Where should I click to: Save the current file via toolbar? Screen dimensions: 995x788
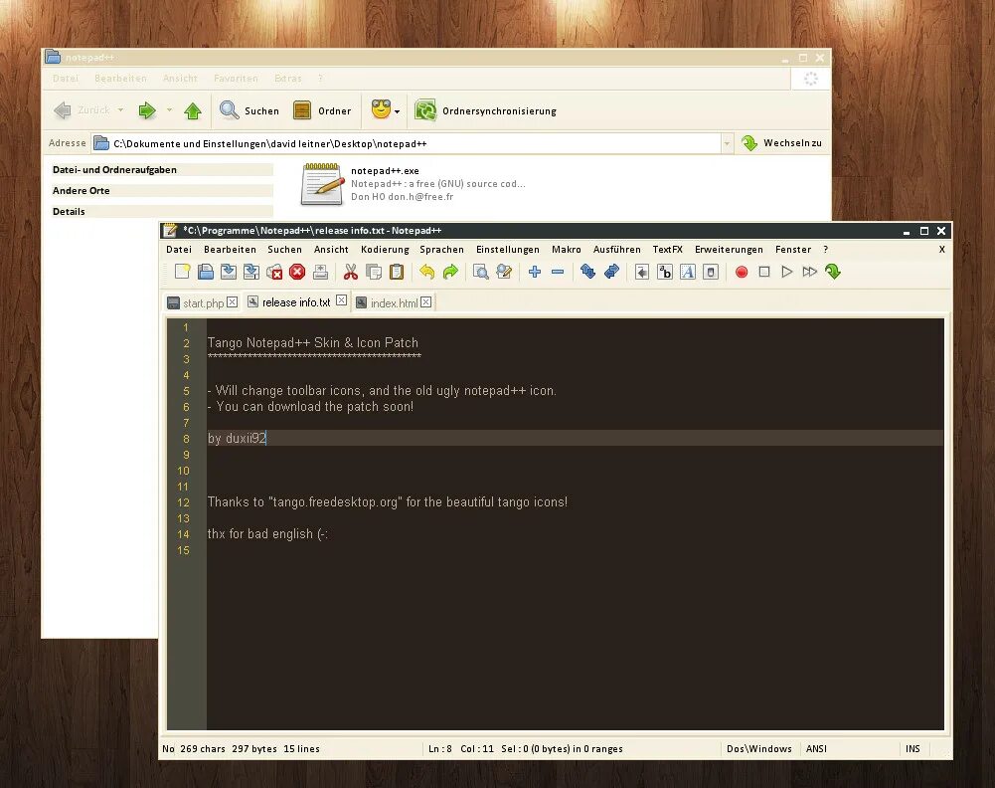[x=229, y=272]
